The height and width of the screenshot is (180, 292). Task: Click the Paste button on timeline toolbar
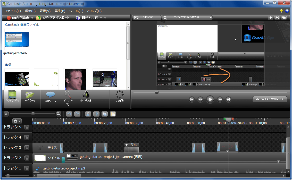pos(113,114)
